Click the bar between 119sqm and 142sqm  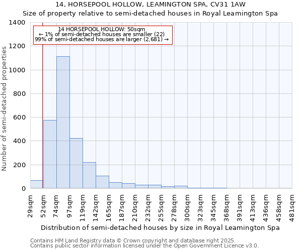(x=89, y=175)
